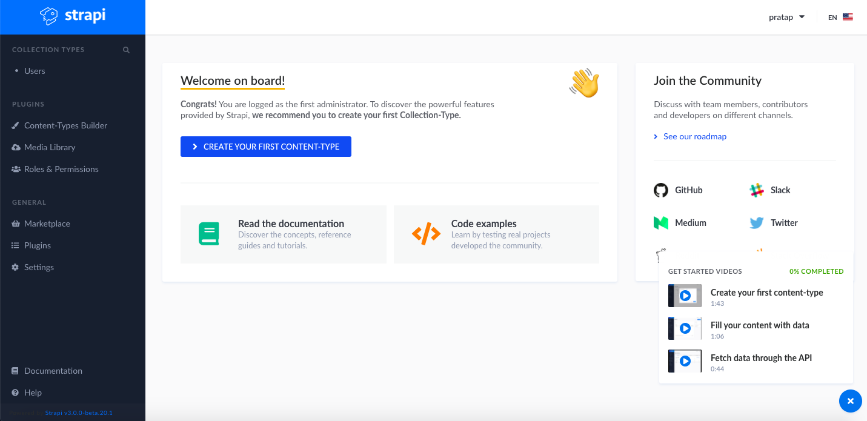
Task: Go to Media Library
Action: pyautogui.click(x=50, y=147)
